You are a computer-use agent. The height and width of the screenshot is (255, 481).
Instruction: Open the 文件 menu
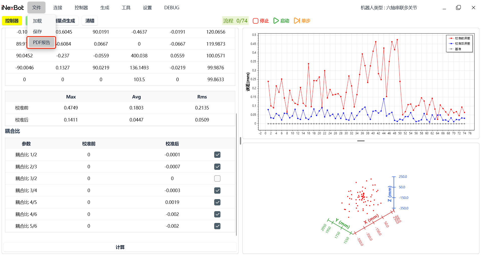tap(36, 8)
